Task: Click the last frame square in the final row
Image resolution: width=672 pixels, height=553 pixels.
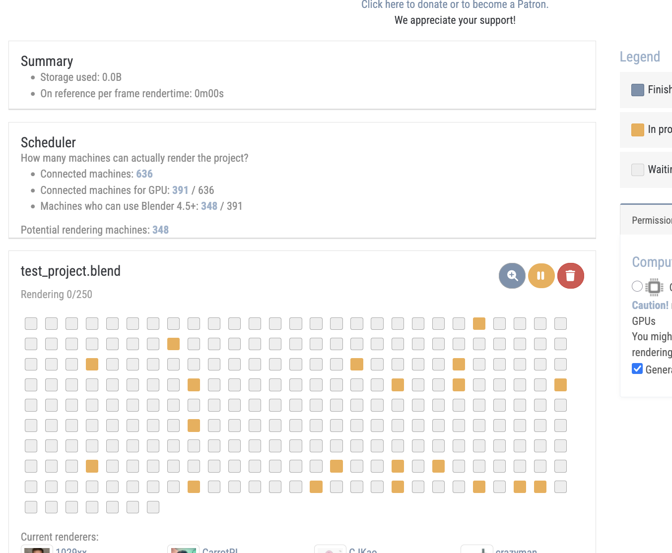Action: 153,507
